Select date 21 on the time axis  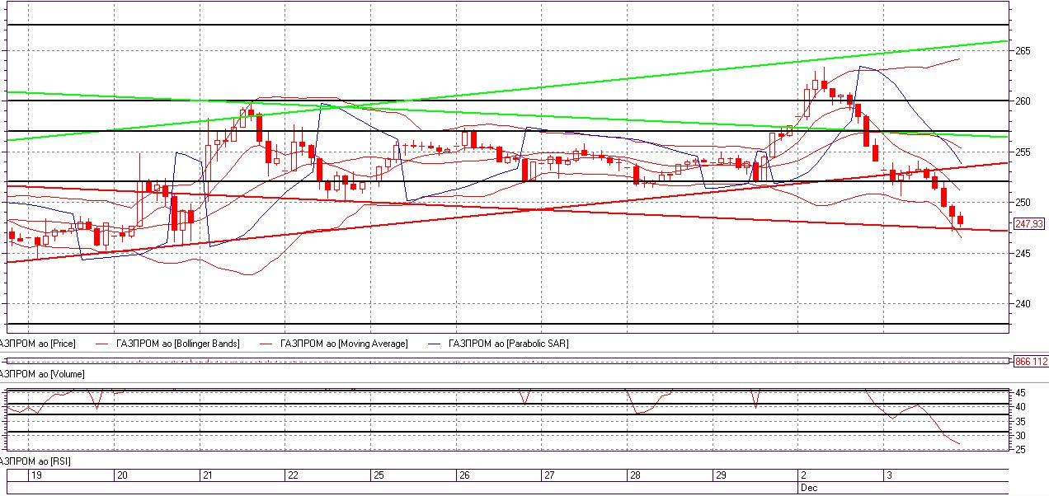[208, 475]
